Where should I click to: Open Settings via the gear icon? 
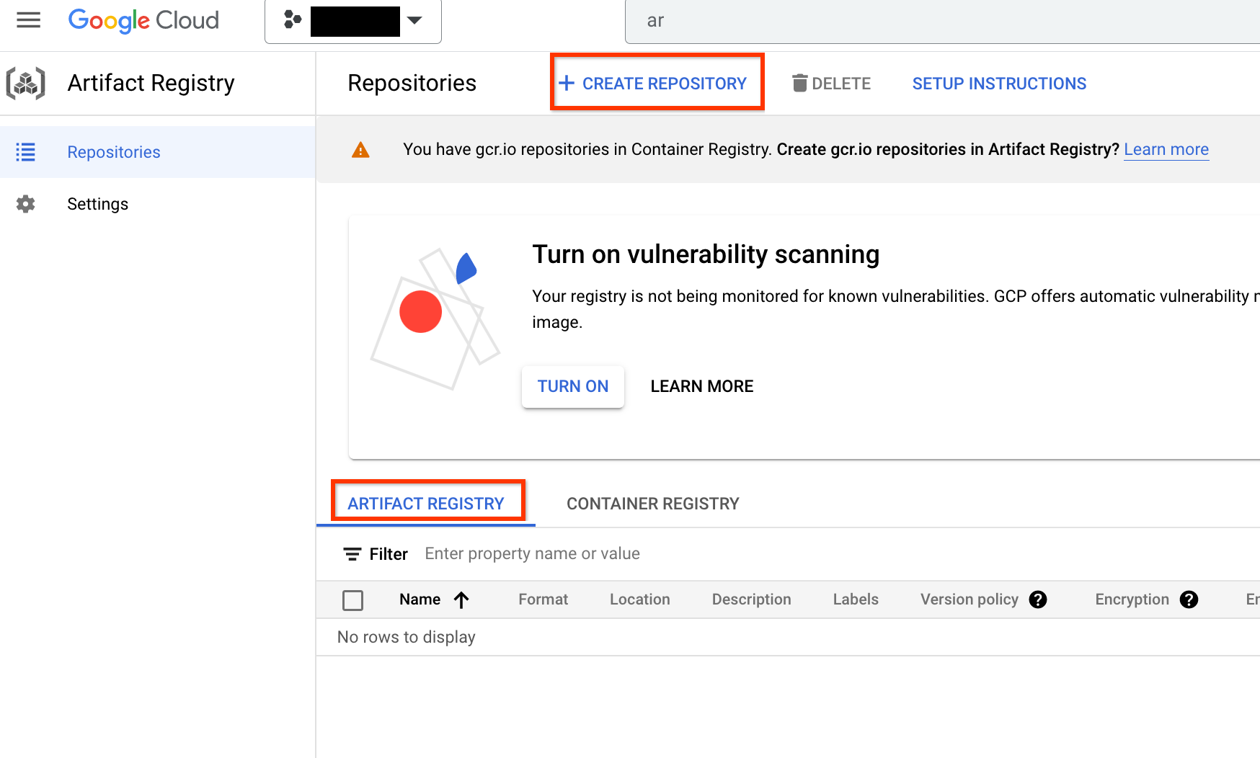(x=25, y=204)
